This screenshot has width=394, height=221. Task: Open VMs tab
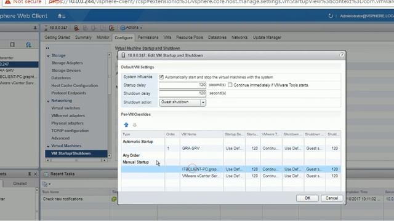(x=167, y=37)
